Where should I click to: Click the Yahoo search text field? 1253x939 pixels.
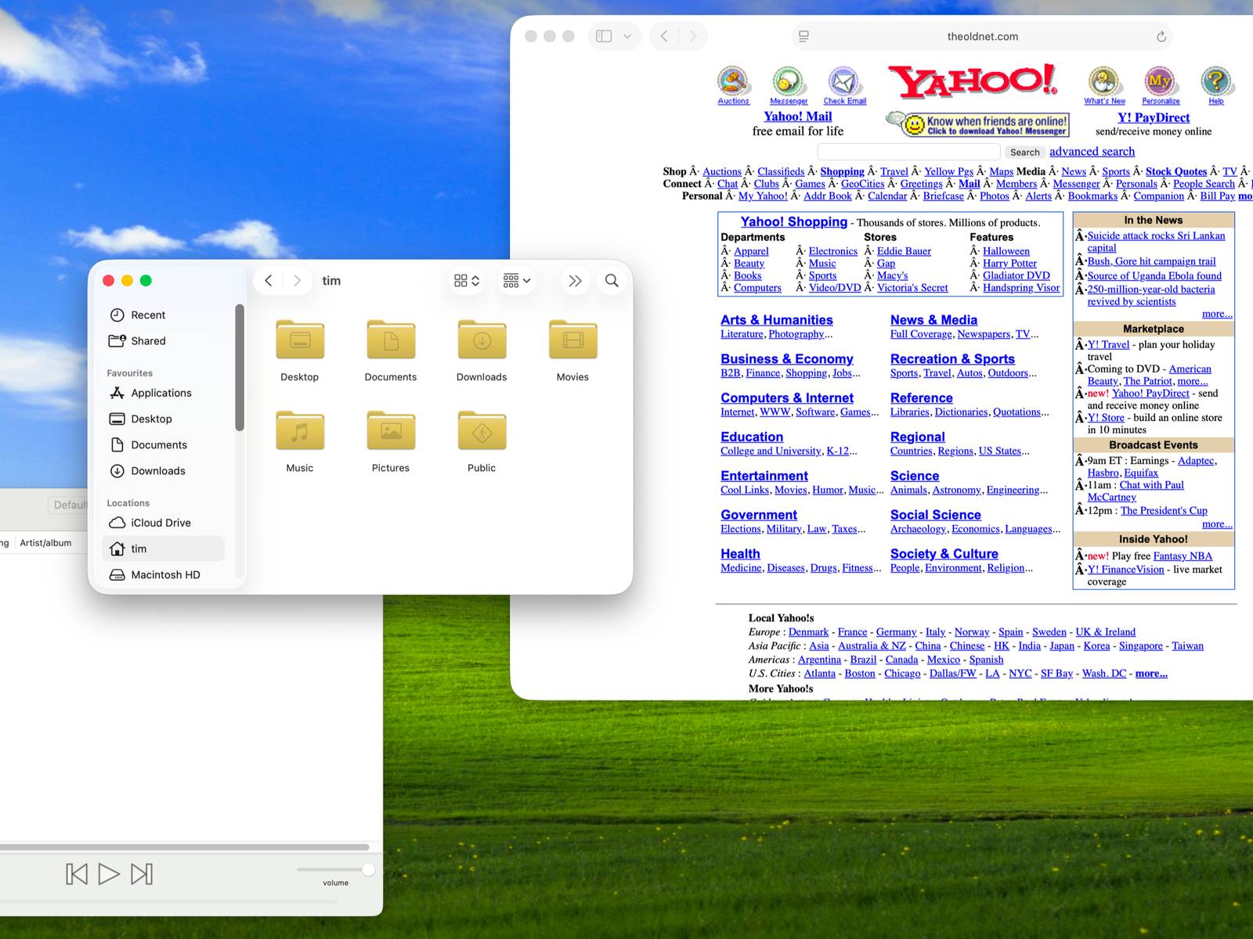[908, 152]
